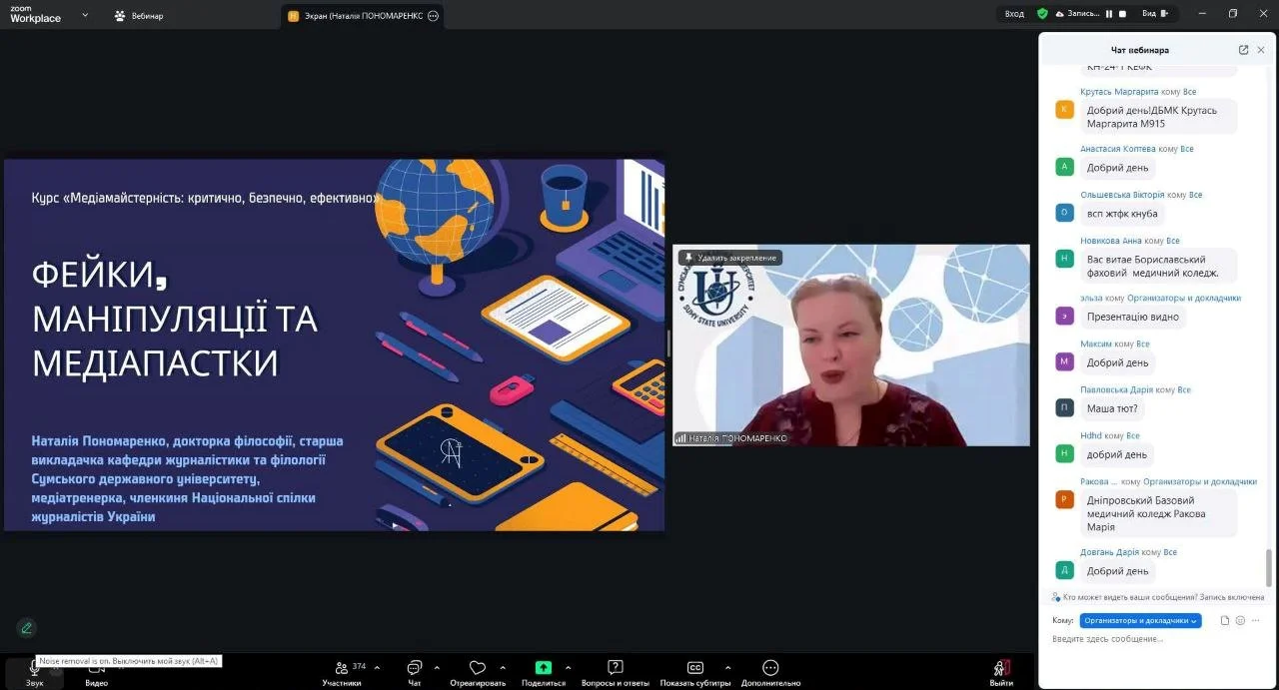This screenshot has height=690, width=1279.
Task: Open the Отреагировать reactions heart icon
Action: (478, 668)
